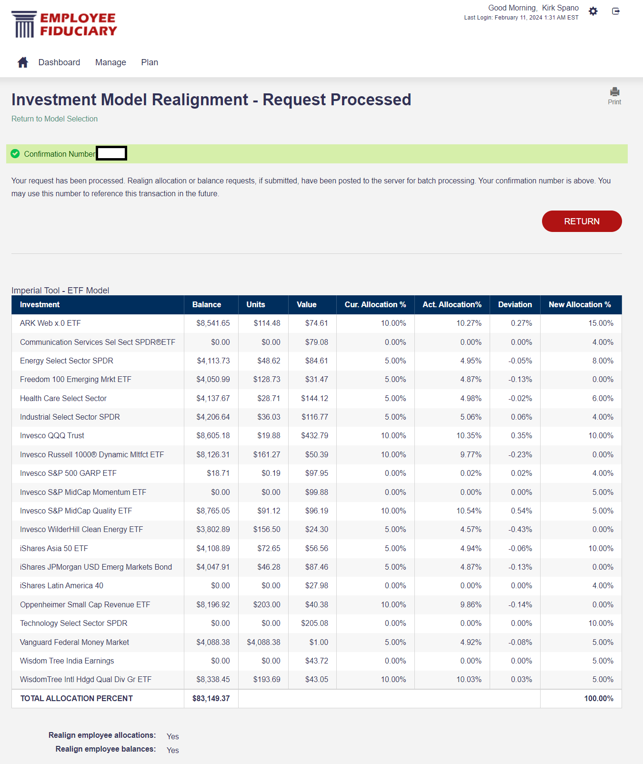Click iShares Asia 50 ETF name

(54, 549)
